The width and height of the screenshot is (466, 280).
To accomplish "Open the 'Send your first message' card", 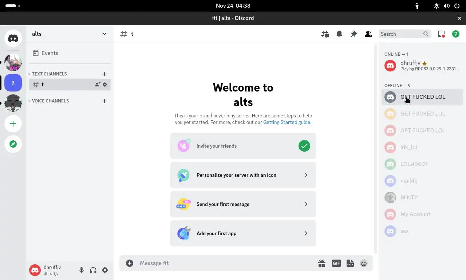I will pyautogui.click(x=243, y=204).
